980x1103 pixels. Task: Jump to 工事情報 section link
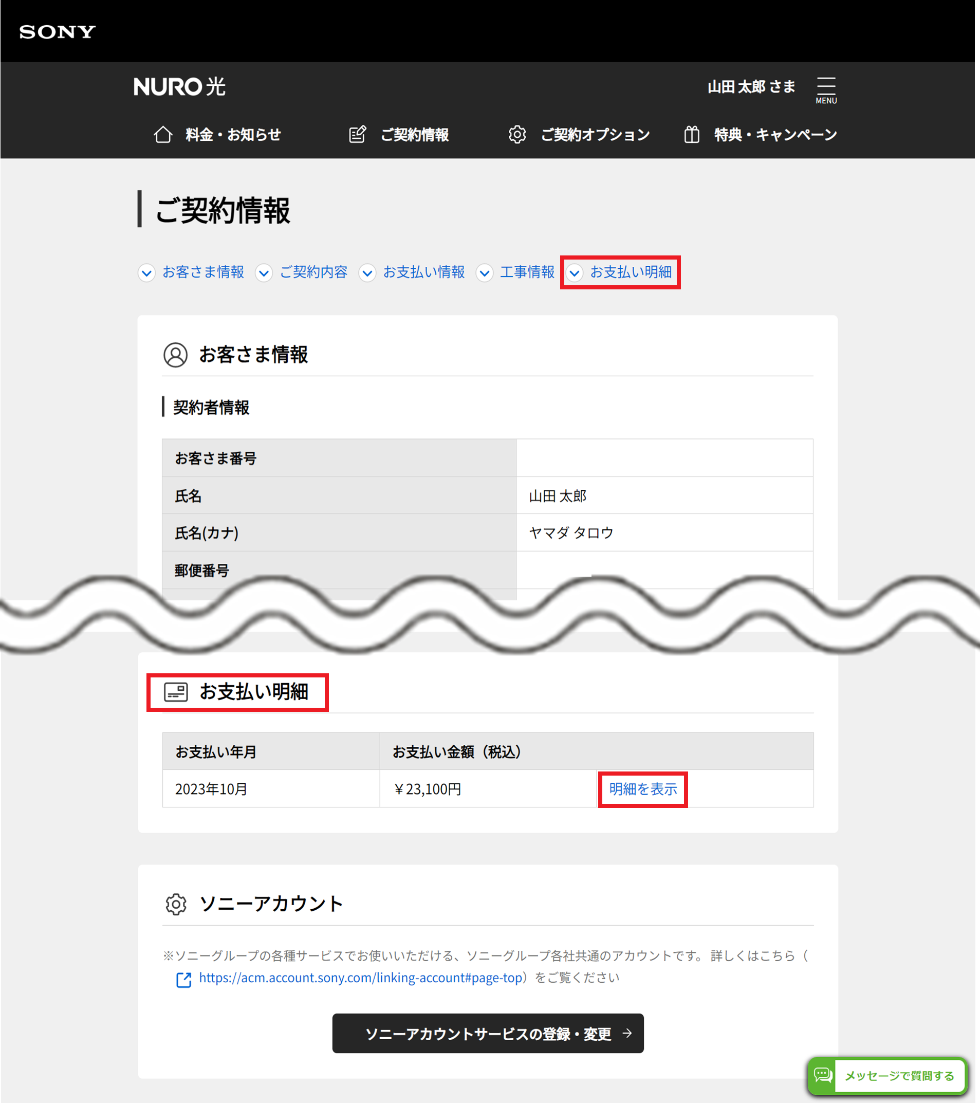pos(527,272)
